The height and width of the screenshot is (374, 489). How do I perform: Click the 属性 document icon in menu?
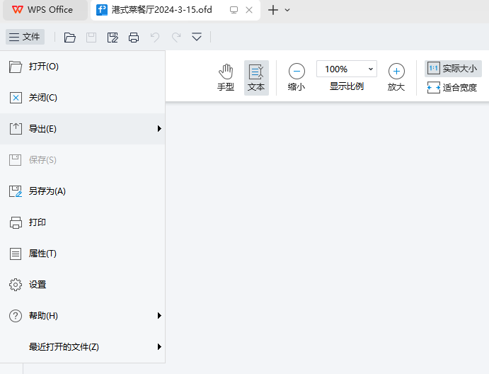tap(16, 254)
